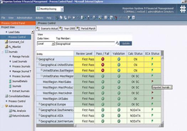Click the Period:March selector
Image resolution: width=187 pixels, height=131 pixels.
tap(86, 29)
